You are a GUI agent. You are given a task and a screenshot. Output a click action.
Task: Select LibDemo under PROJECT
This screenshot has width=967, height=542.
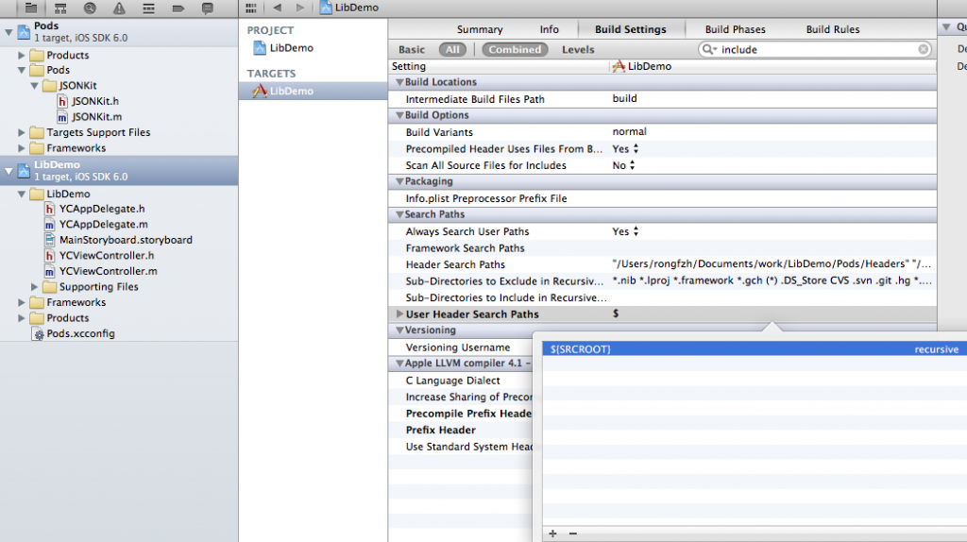291,47
